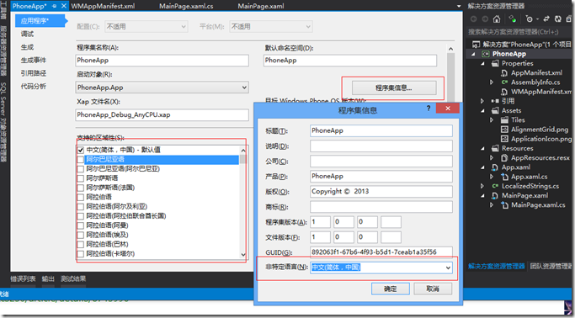Expand the Tiles folder node

tap(492, 120)
